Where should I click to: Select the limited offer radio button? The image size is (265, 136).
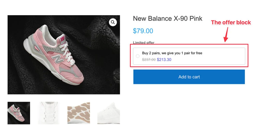[138, 56]
